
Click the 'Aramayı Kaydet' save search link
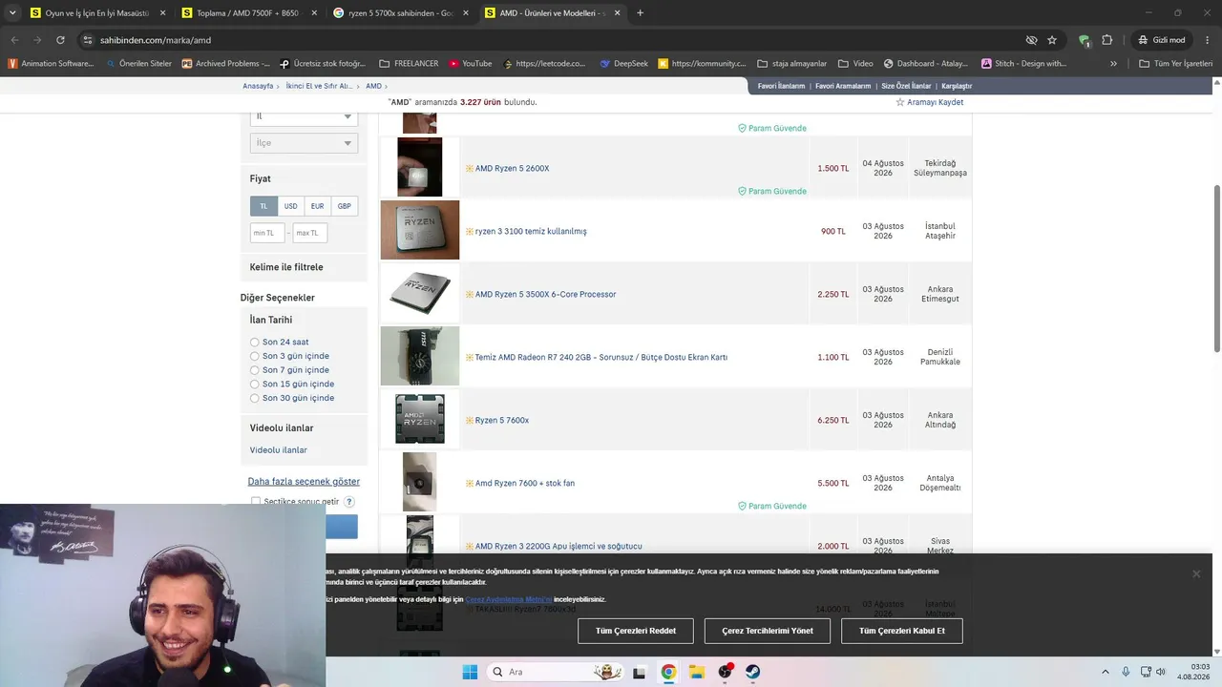935,102
